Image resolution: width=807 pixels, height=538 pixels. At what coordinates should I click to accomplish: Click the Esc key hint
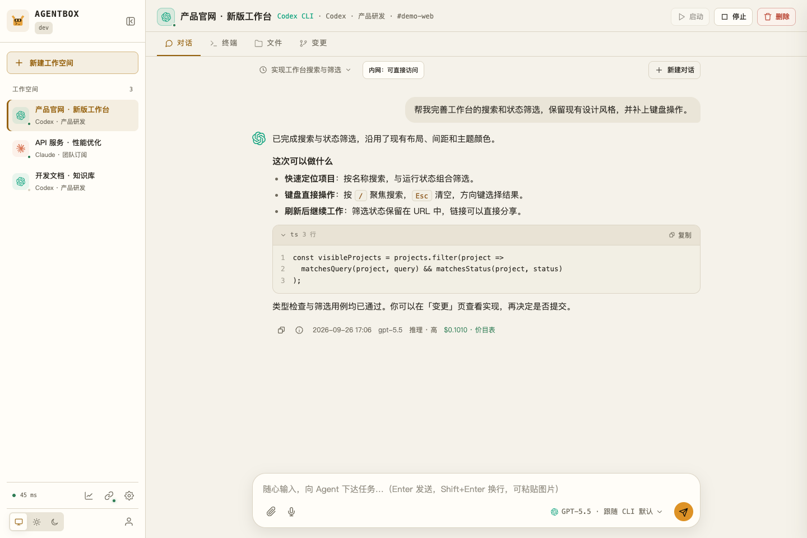[422, 196]
